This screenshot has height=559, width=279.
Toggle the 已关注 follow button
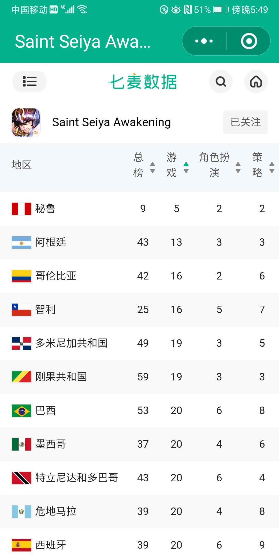(x=245, y=122)
